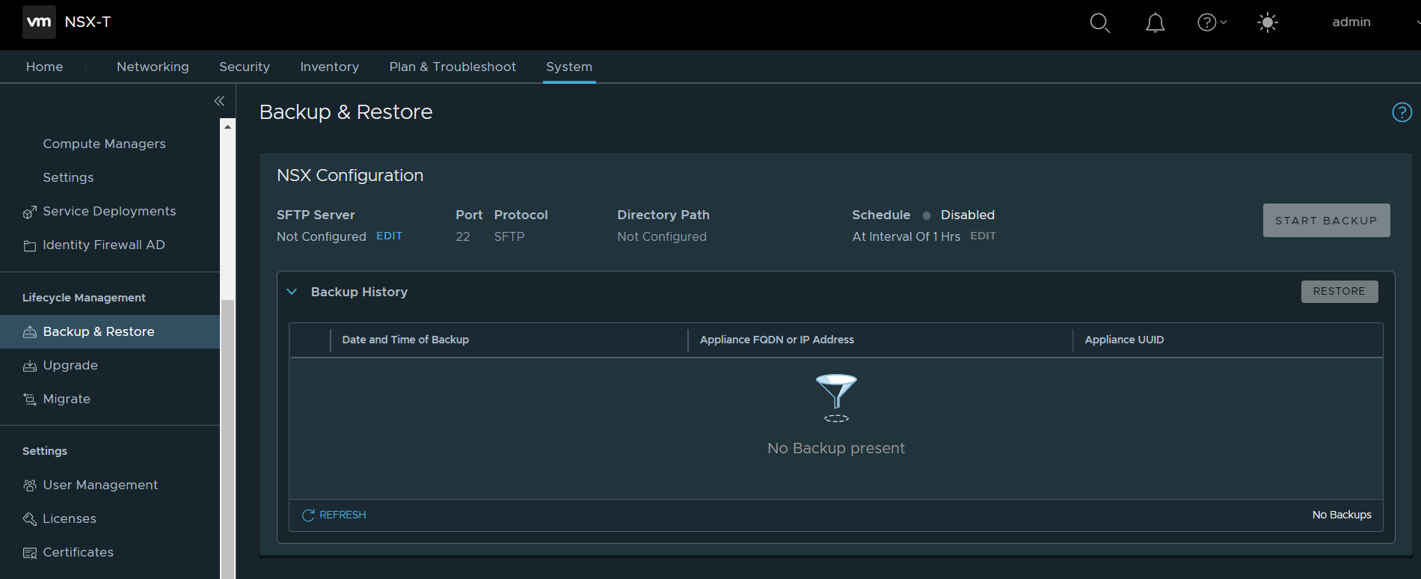This screenshot has height=579, width=1421.
Task: Click the port value '22'
Action: pyautogui.click(x=463, y=236)
